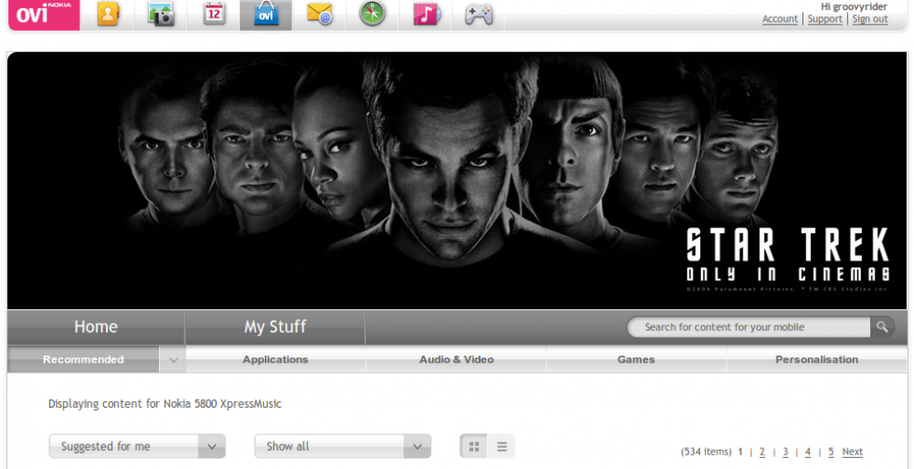Go to results page 3

tap(785, 452)
